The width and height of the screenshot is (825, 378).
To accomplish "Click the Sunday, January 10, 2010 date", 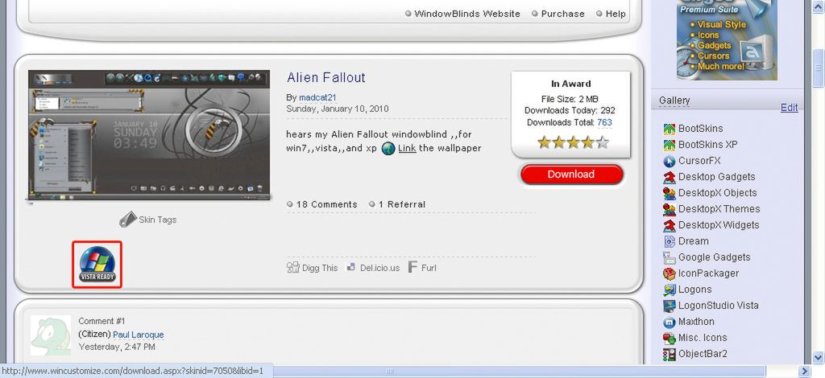I will (x=338, y=109).
